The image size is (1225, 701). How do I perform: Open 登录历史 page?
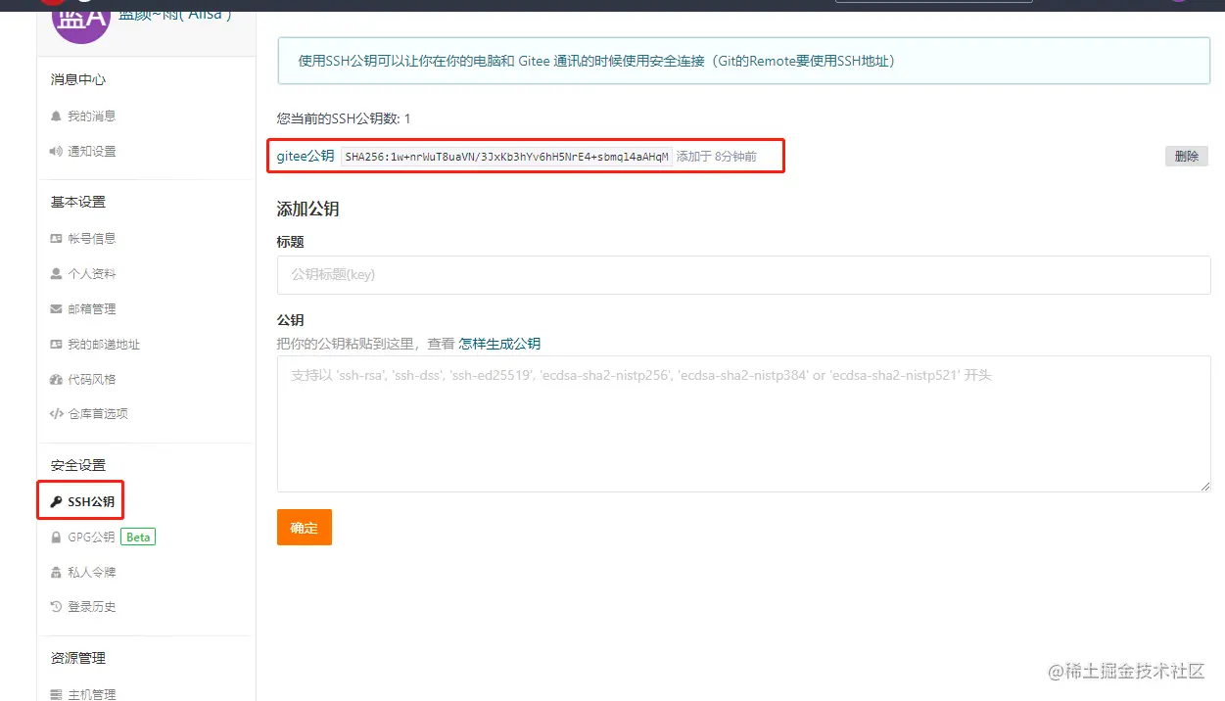click(91, 607)
